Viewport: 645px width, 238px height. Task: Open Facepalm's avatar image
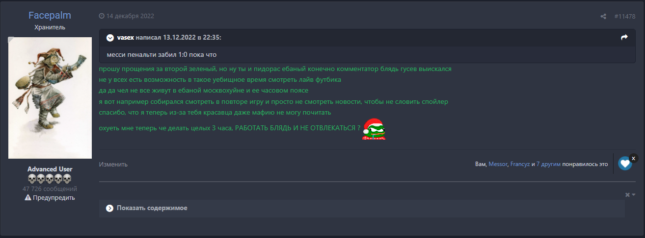tap(50, 97)
